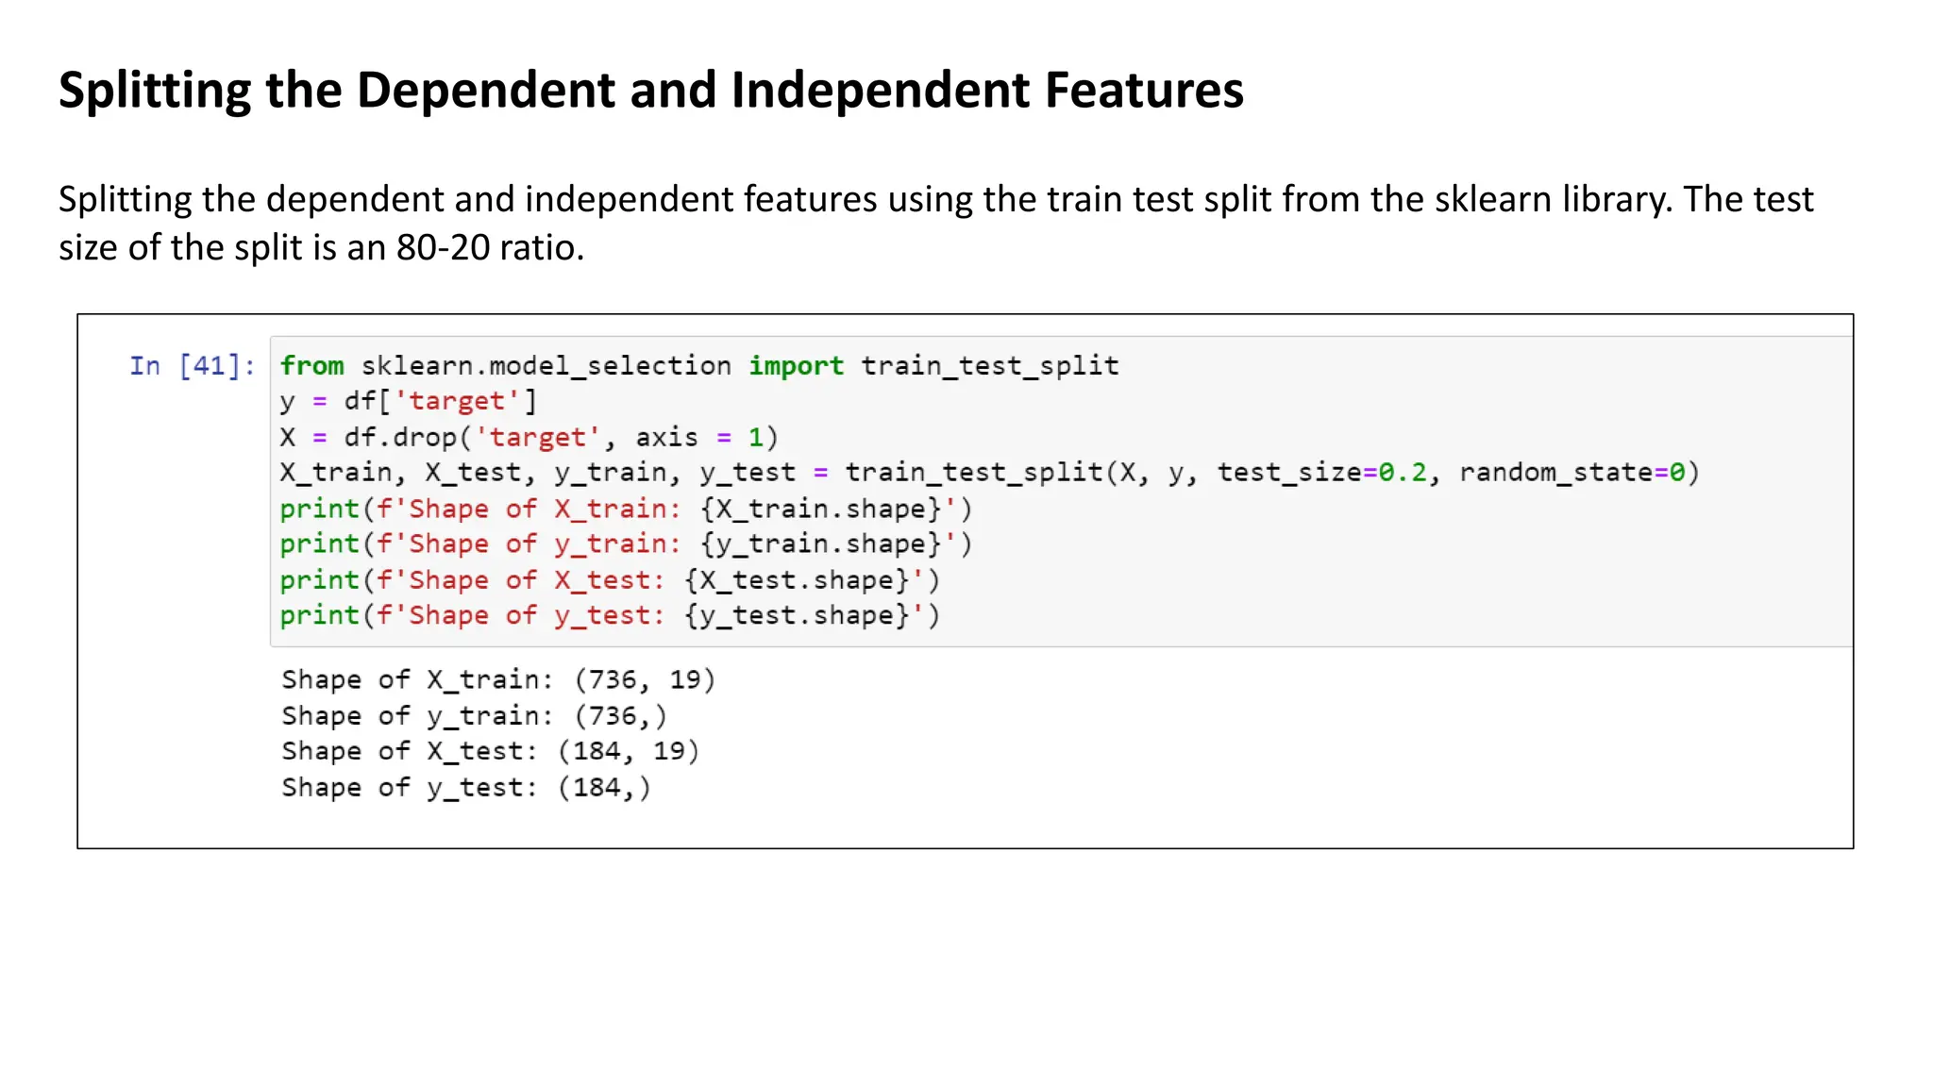Click the train_test_split import code line
1933x1087 pixels.
tap(698, 366)
